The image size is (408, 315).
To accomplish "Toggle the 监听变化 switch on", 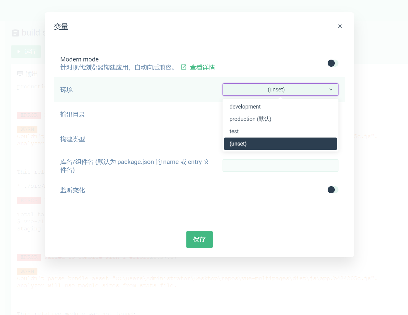I will click(333, 190).
